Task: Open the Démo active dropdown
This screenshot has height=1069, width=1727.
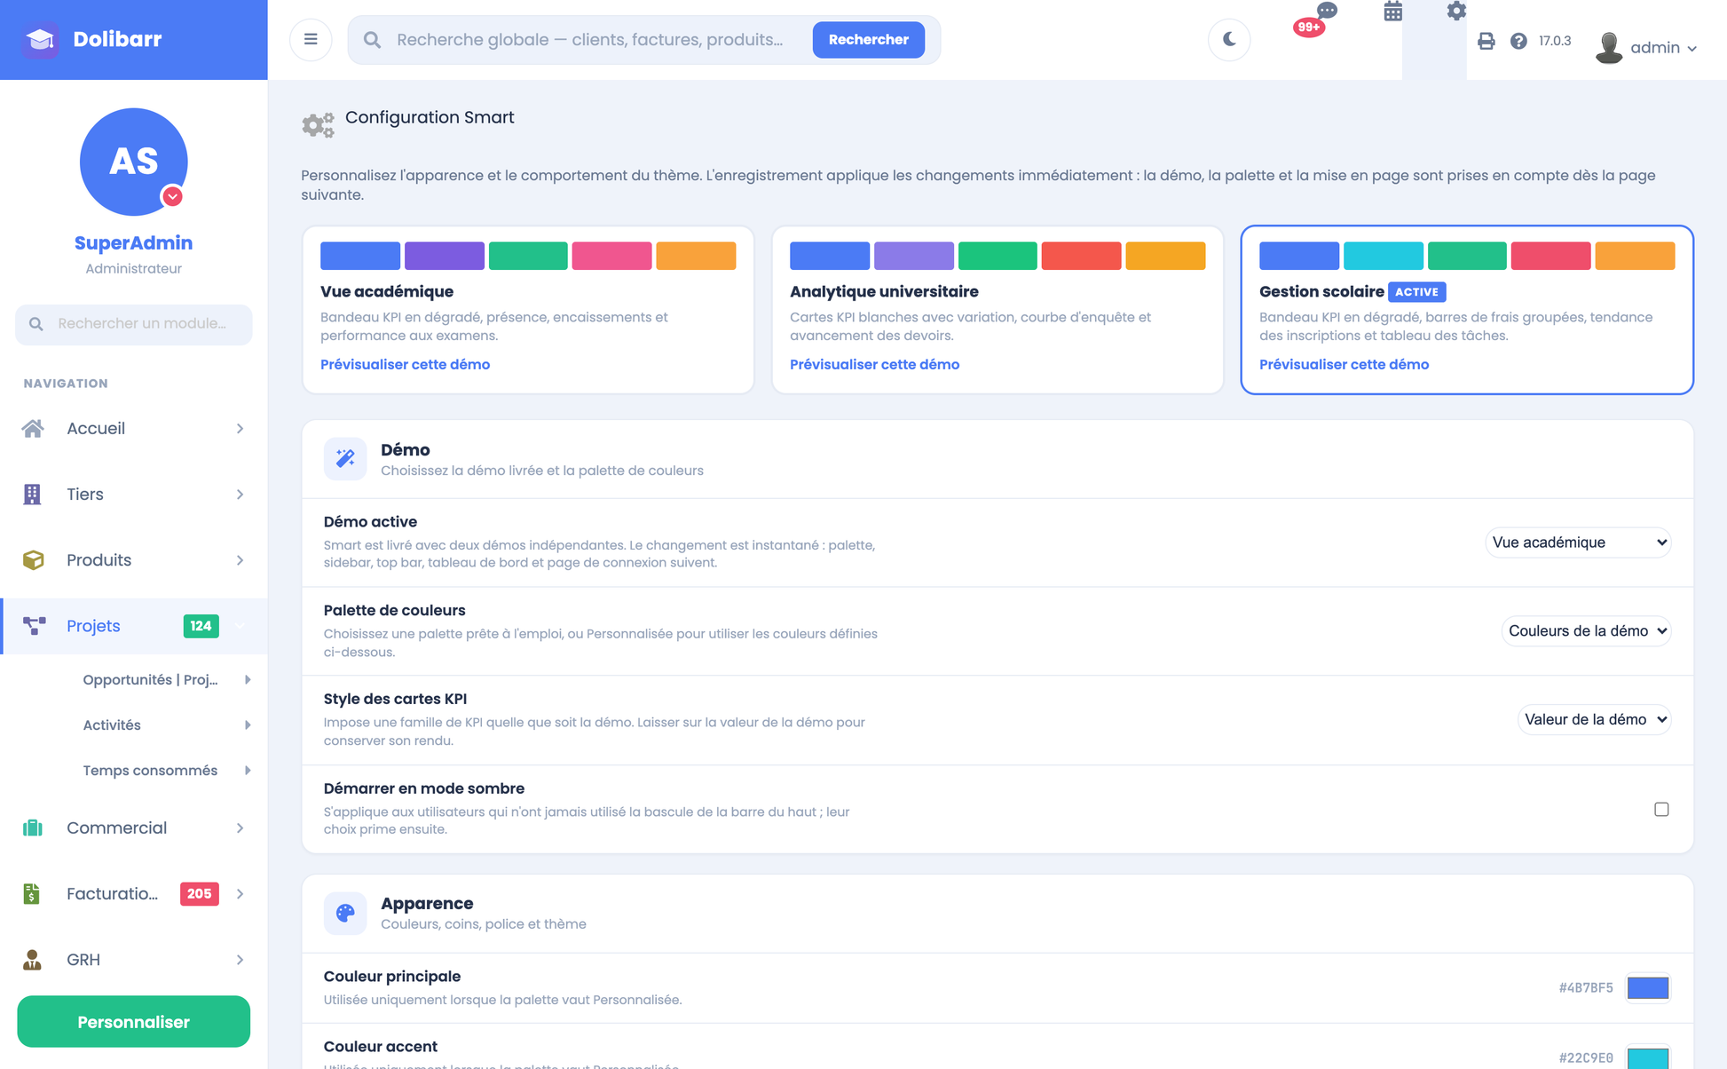Action: 1578,542
